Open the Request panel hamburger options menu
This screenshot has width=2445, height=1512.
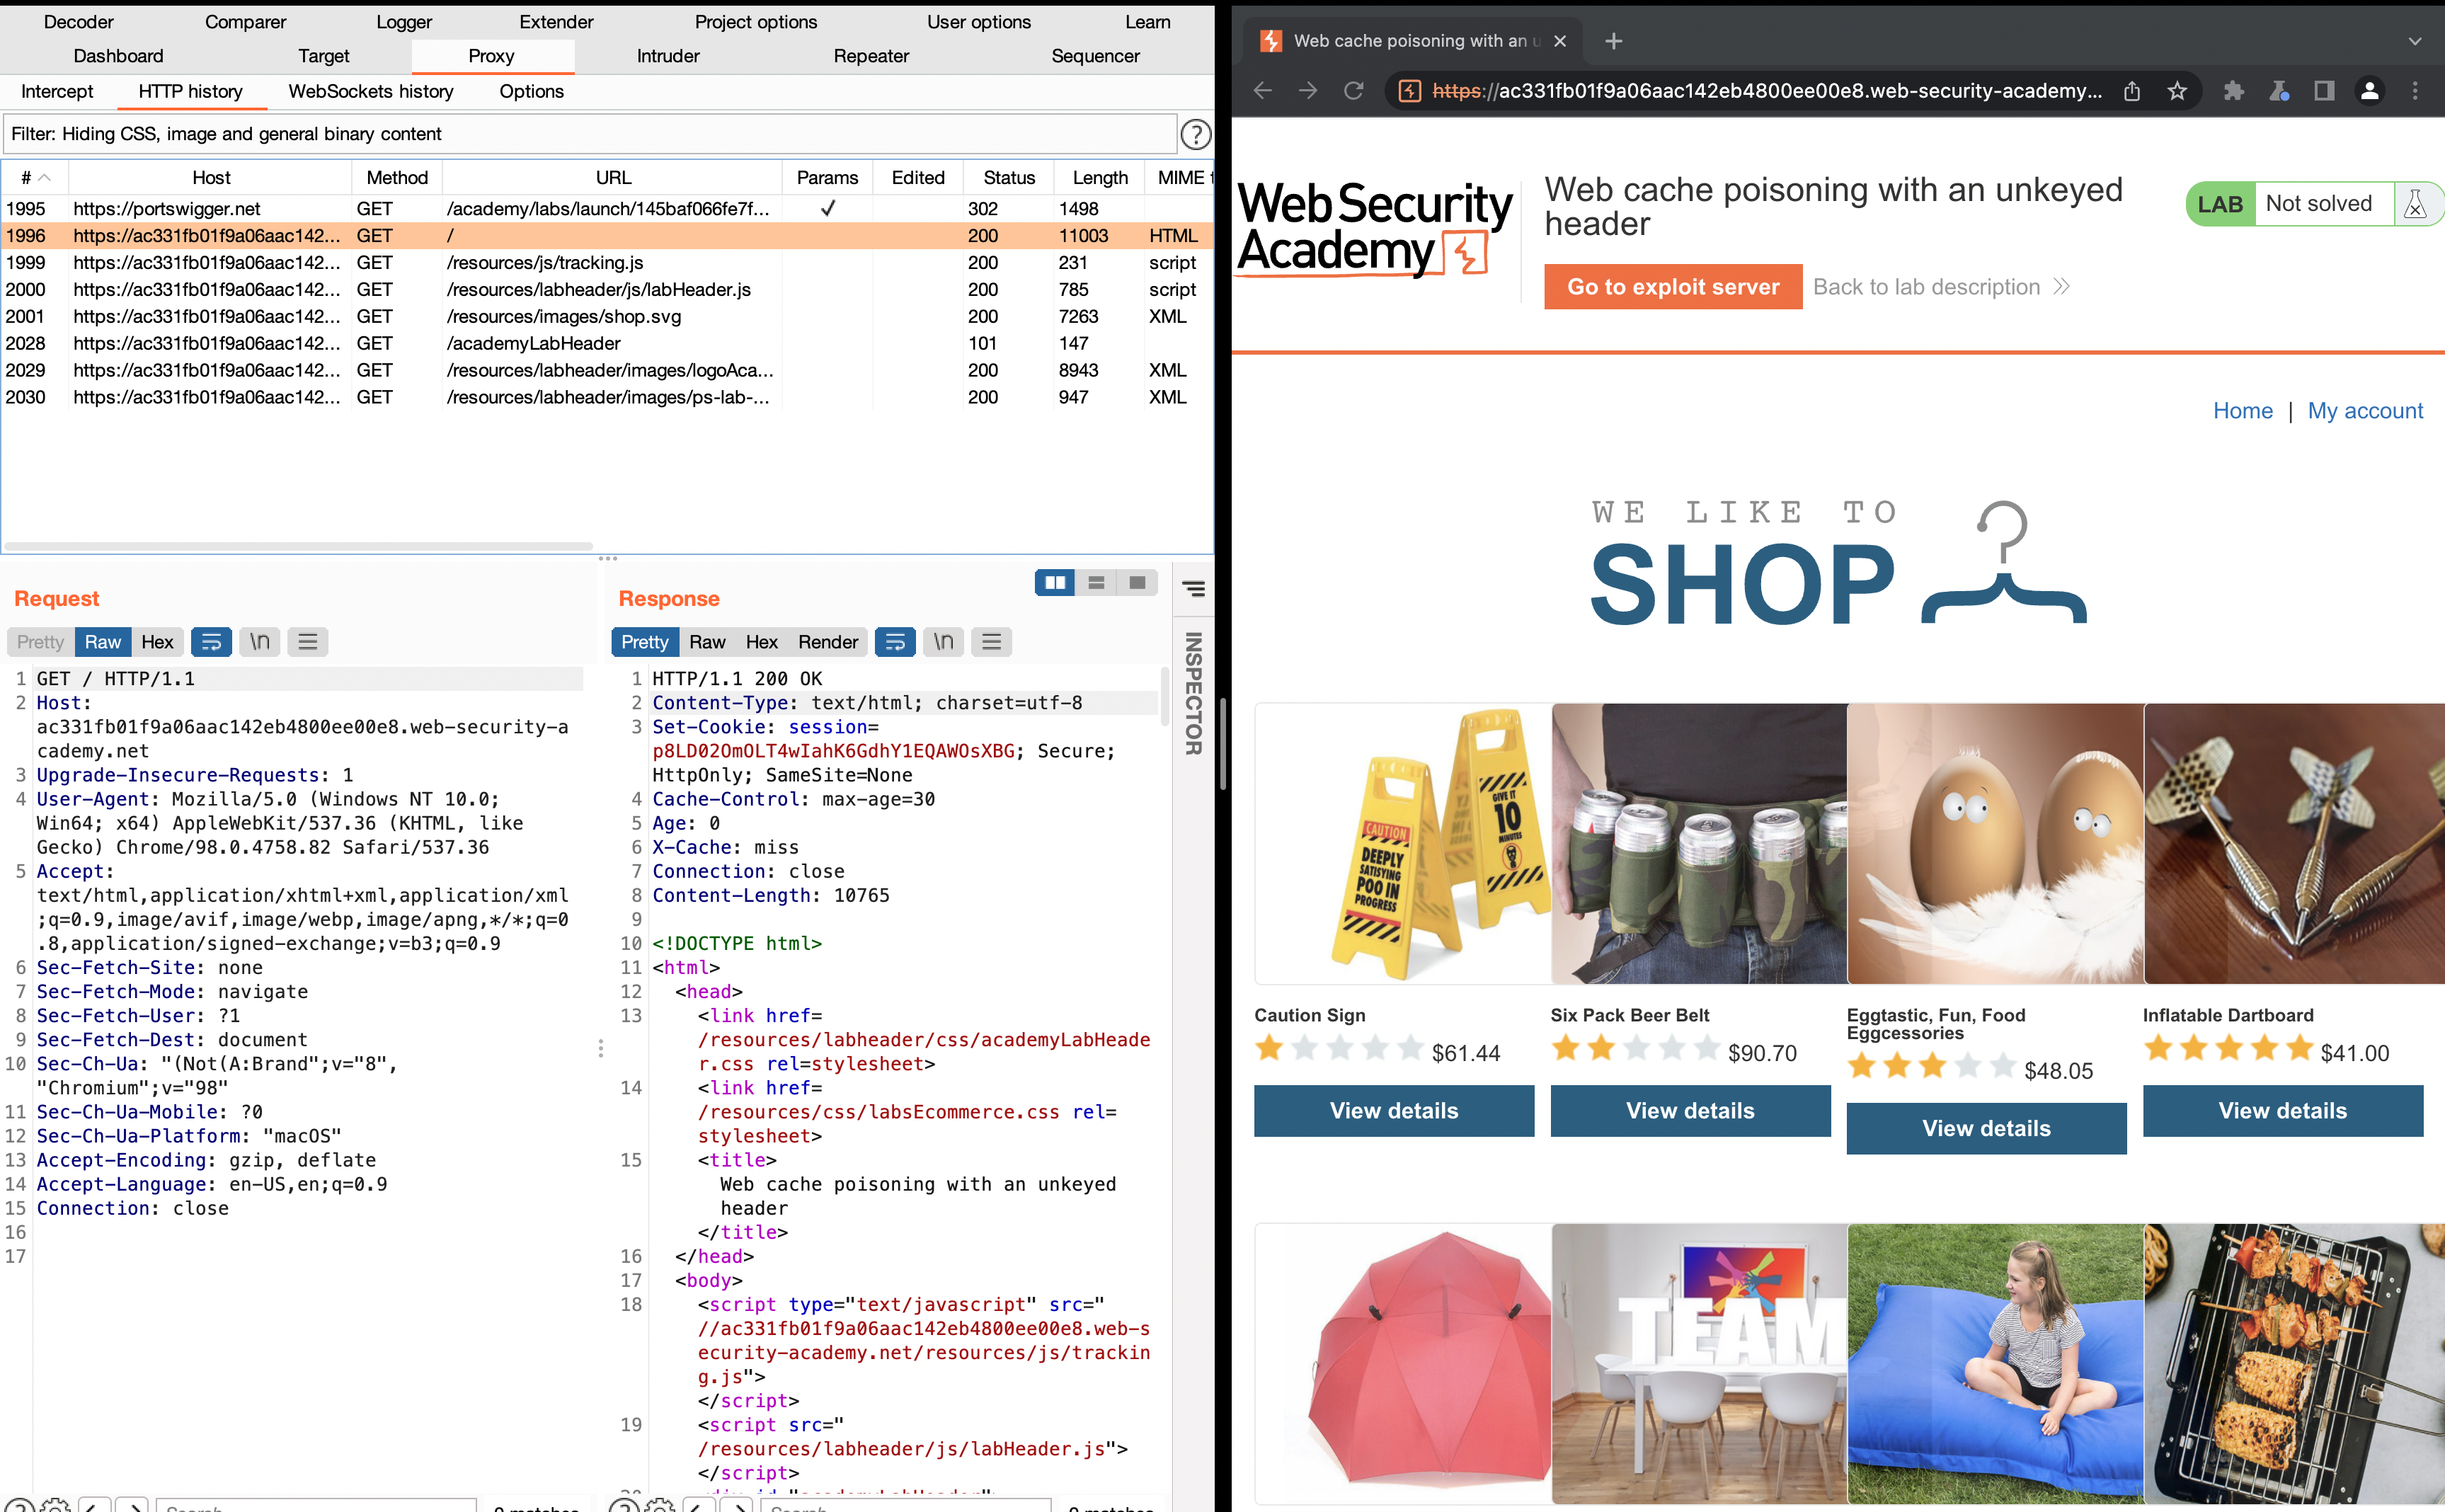pyautogui.click(x=308, y=642)
